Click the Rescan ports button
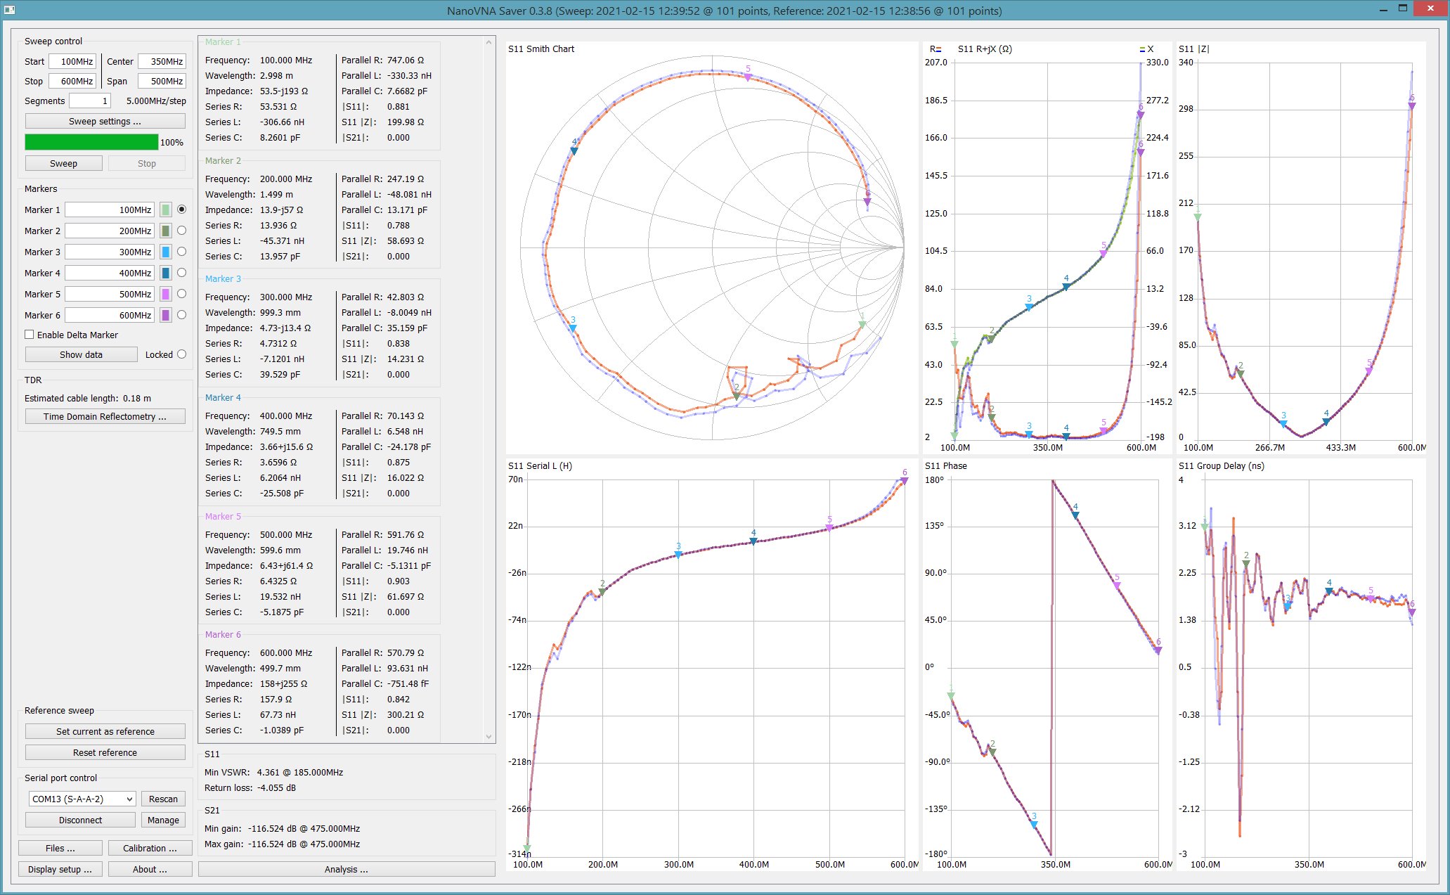The height and width of the screenshot is (895, 1450). (x=163, y=799)
